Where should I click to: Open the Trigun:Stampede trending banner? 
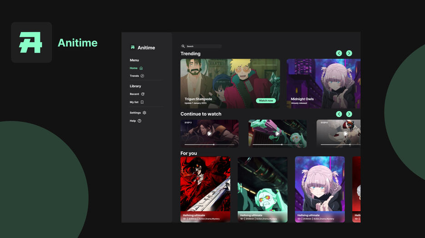[x=230, y=83]
